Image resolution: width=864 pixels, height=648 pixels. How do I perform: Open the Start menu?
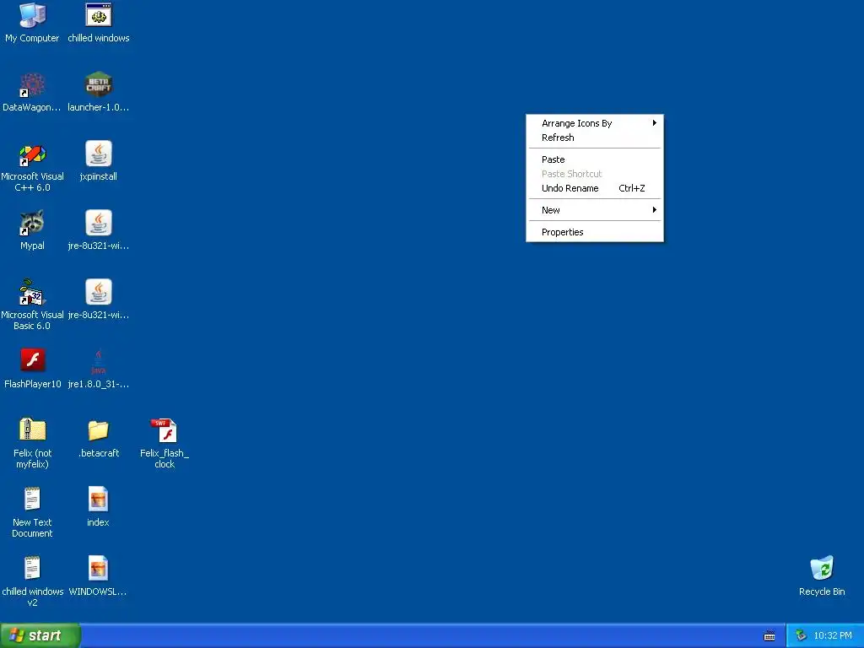[40, 635]
